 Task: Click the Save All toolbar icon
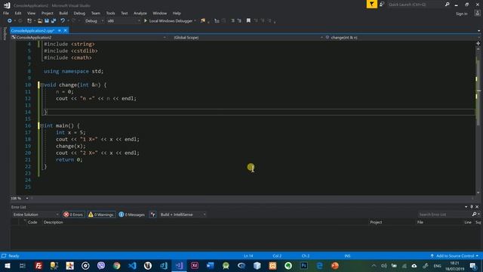tap(54, 20)
